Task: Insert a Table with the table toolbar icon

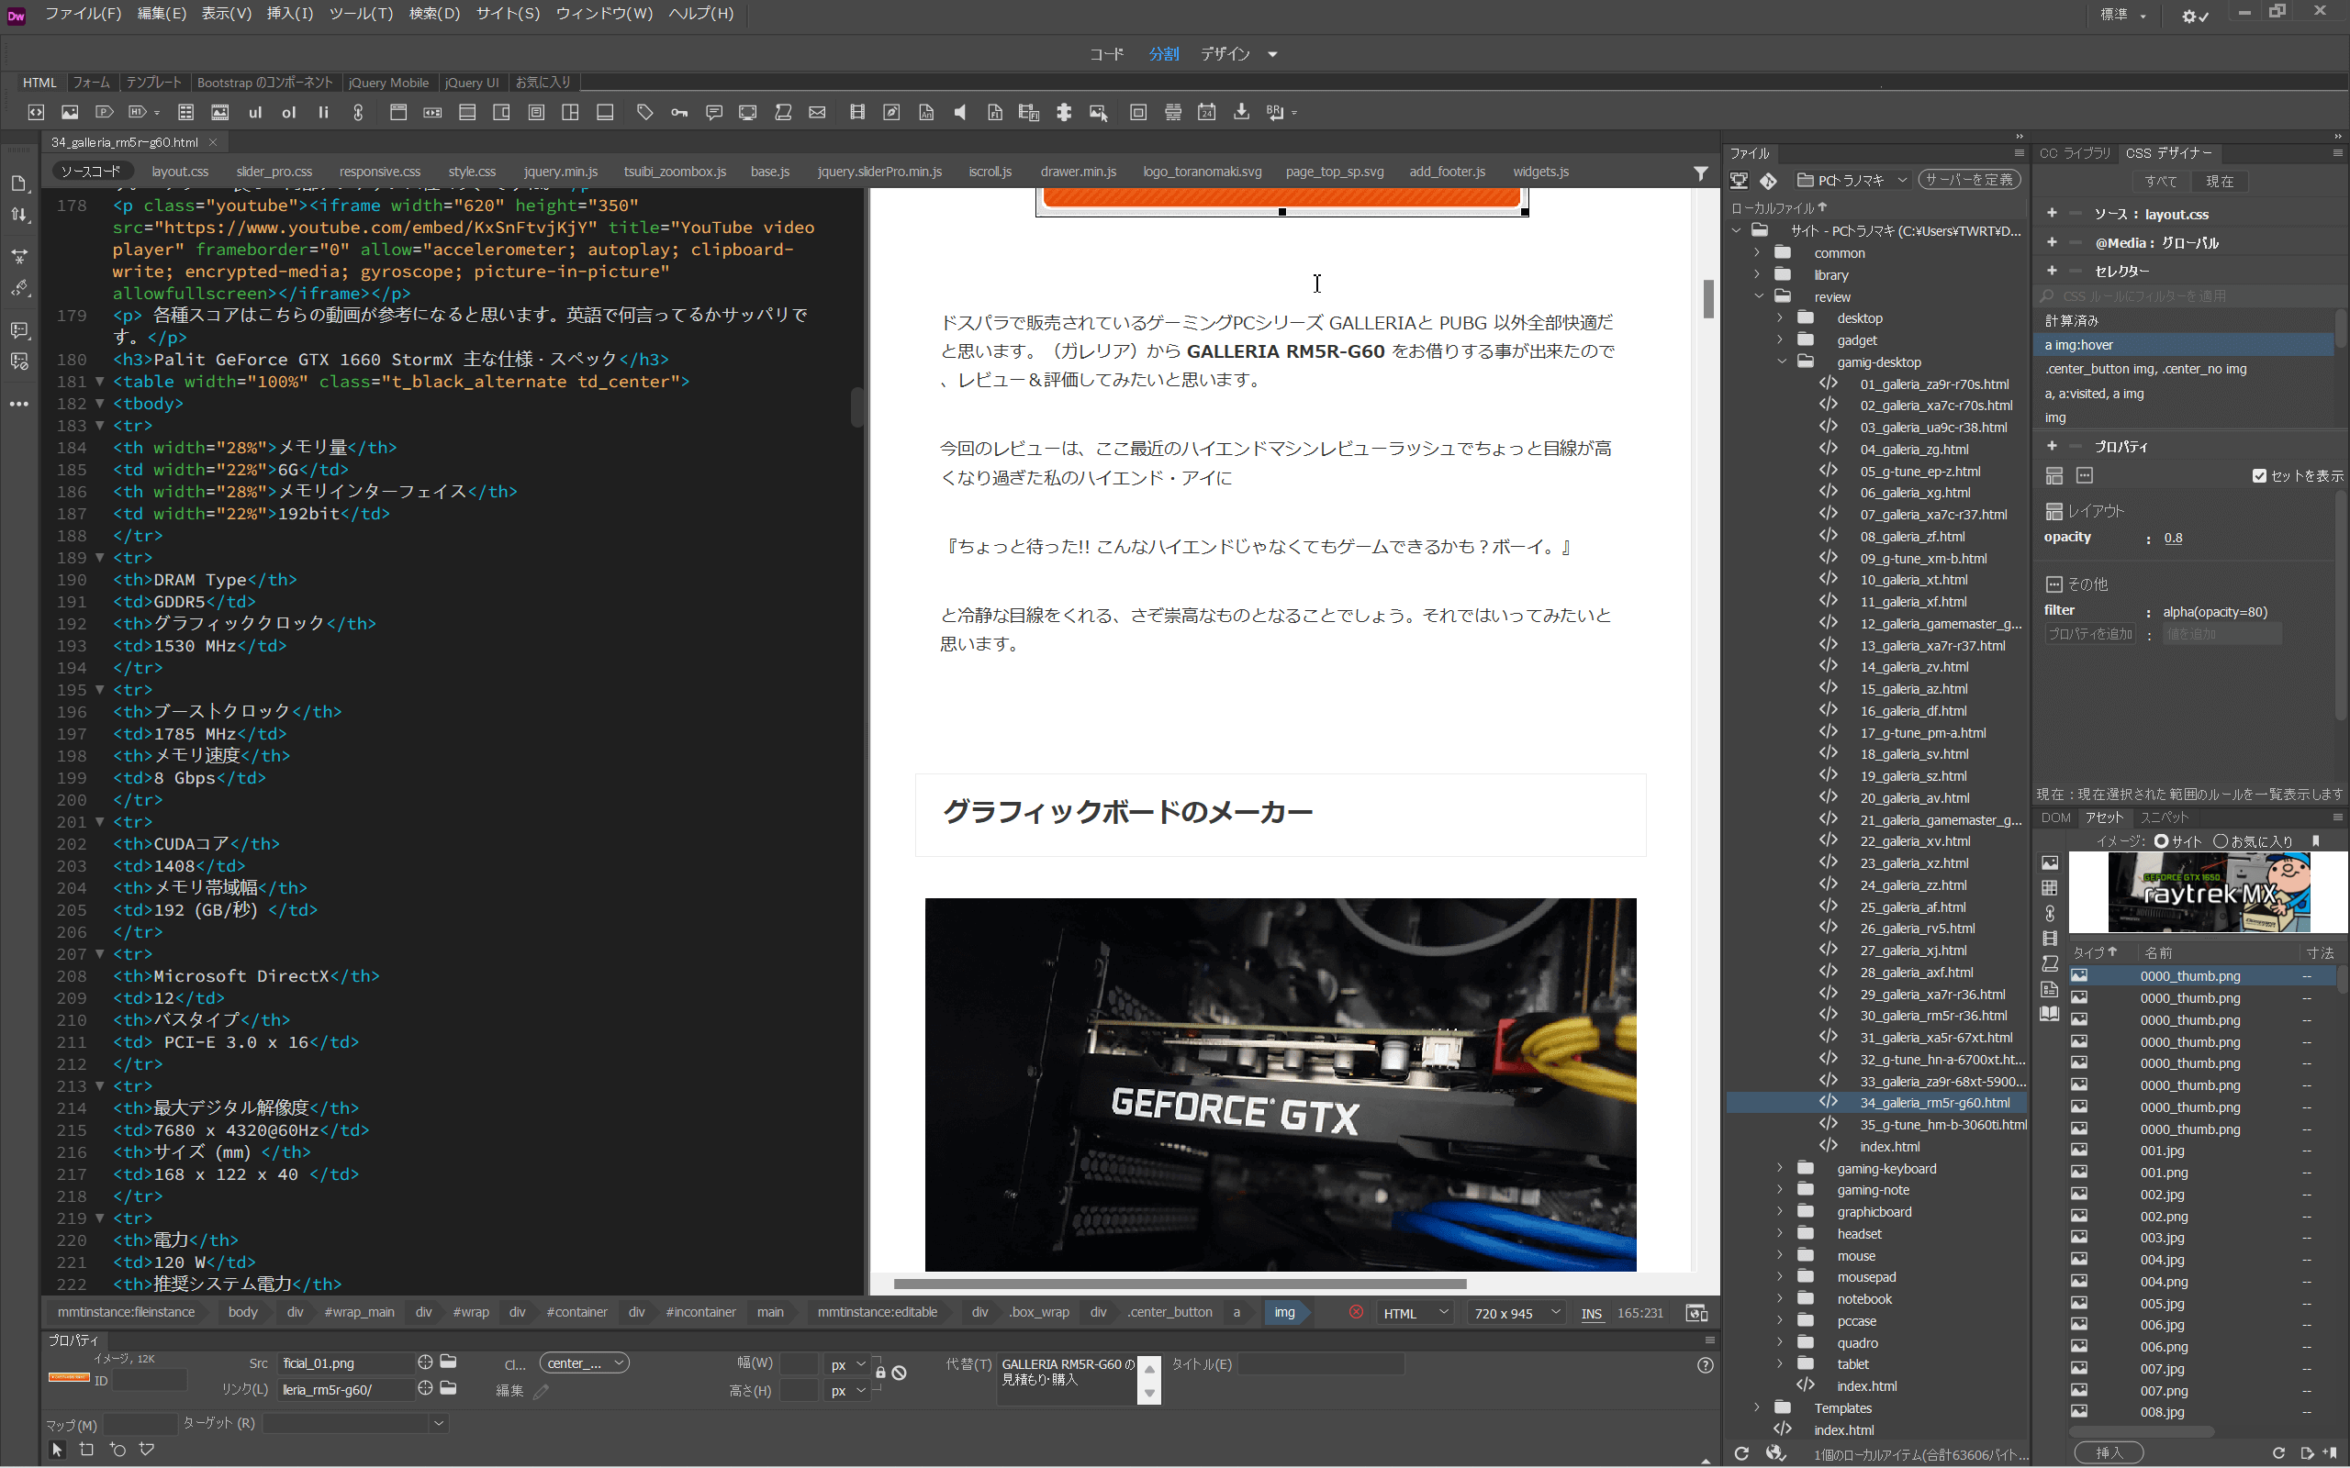Action: click(186, 113)
